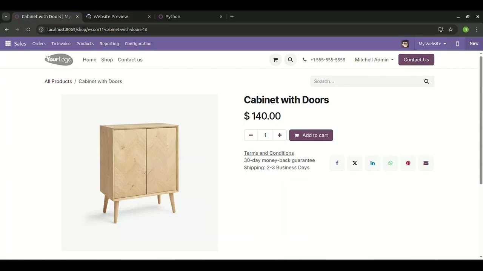Share product on Facebook

[x=337, y=163]
